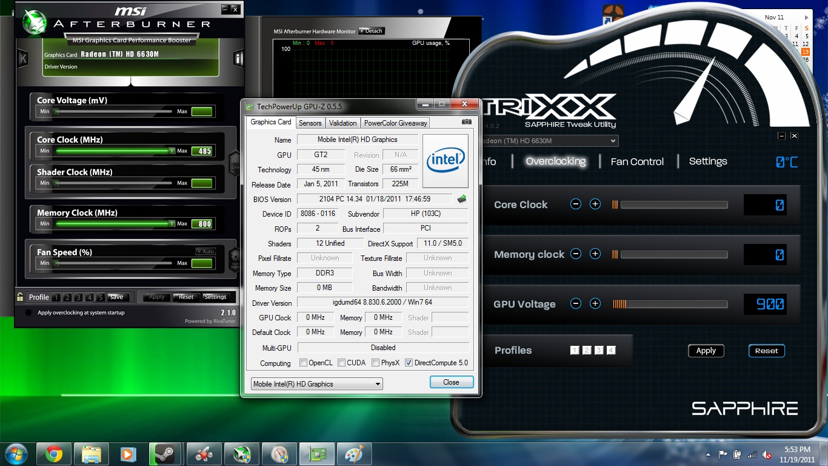This screenshot has height=466, width=828.
Task: Click the Core Clock 485 value field
Action: 202,150
